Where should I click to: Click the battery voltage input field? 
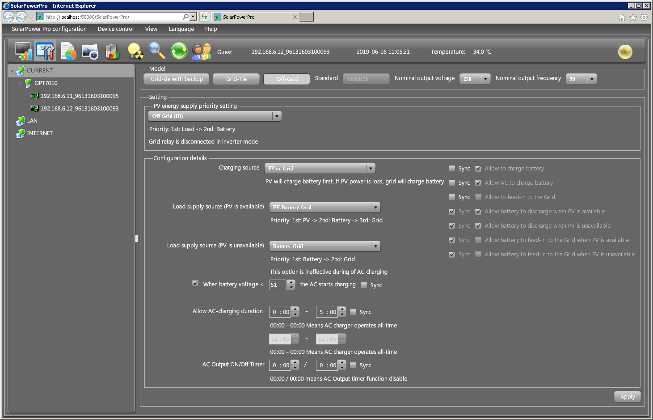[278, 285]
